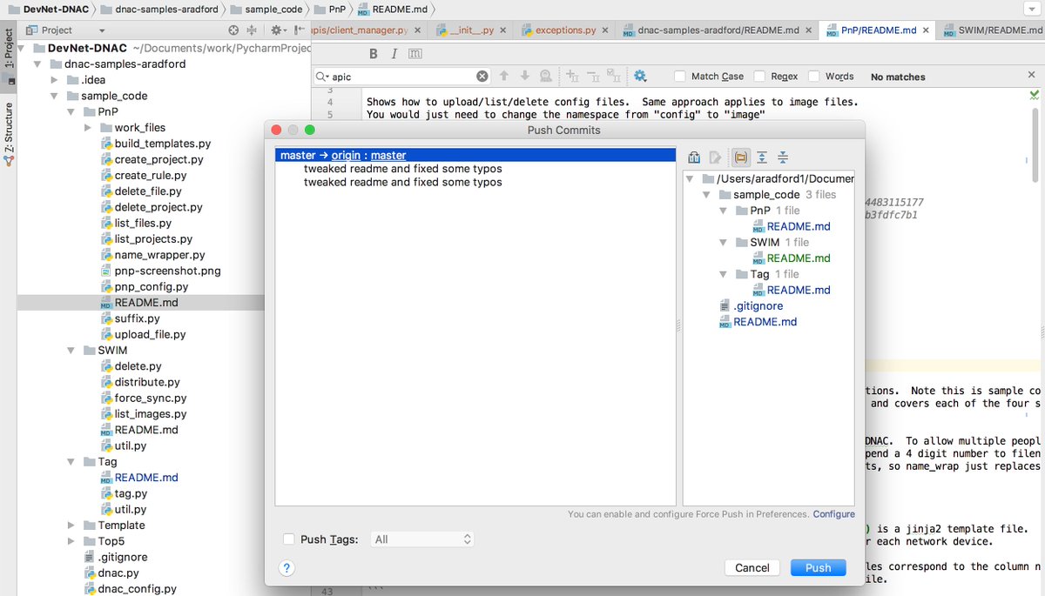Expand the Top5 folder
The width and height of the screenshot is (1045, 596).
[71, 541]
